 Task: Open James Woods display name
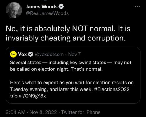pyautogui.click(x=41, y=7)
